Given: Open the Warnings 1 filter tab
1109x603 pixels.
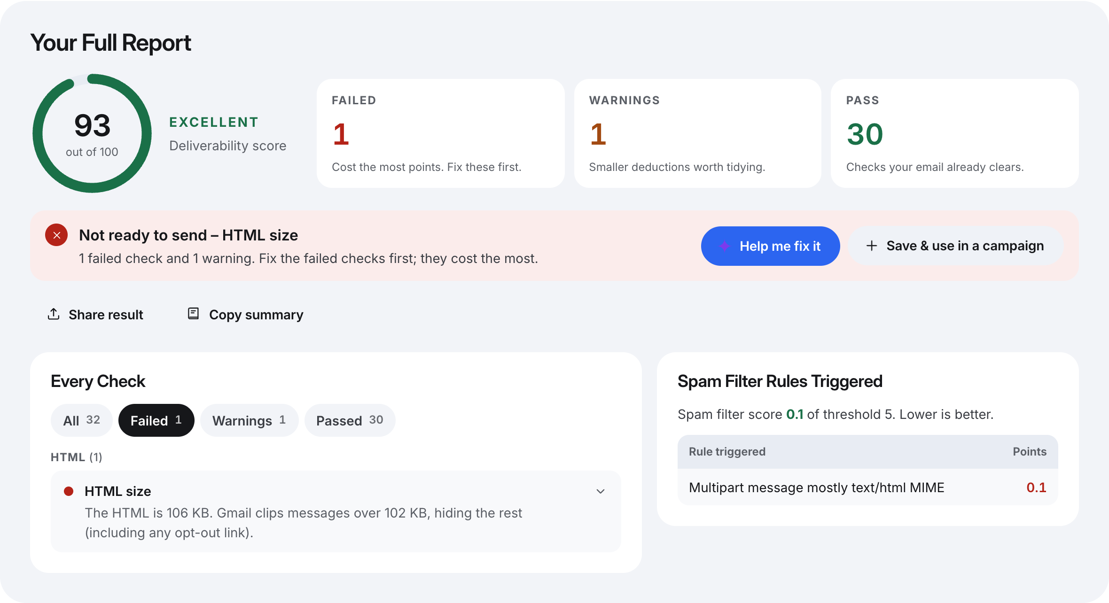Looking at the screenshot, I should point(249,420).
